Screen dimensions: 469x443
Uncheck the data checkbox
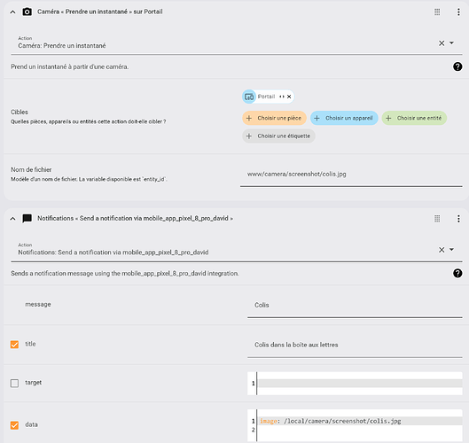[x=14, y=425]
